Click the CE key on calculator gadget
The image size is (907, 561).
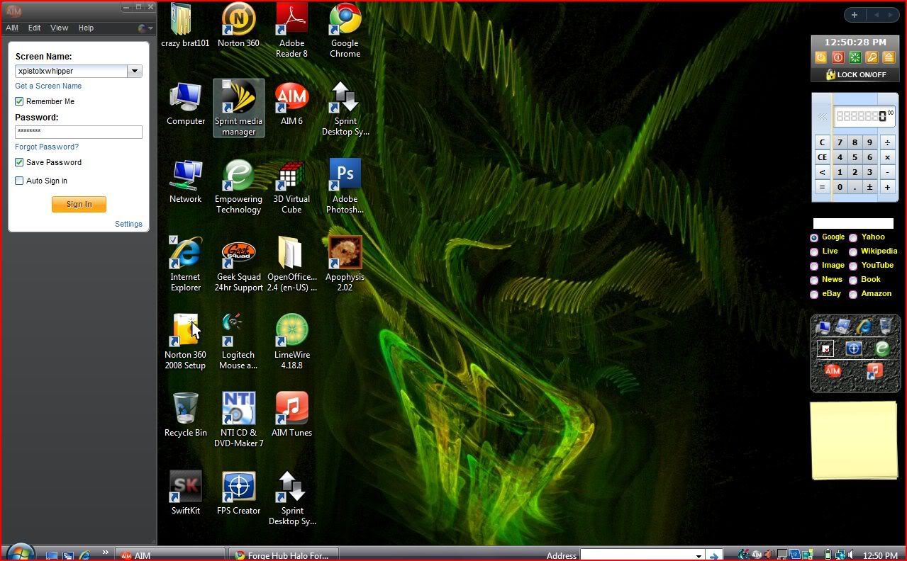pos(822,157)
